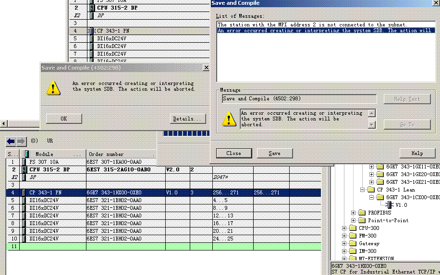Click the back navigation arrow icon
This screenshot has width=440, height=275.
pos(11,141)
